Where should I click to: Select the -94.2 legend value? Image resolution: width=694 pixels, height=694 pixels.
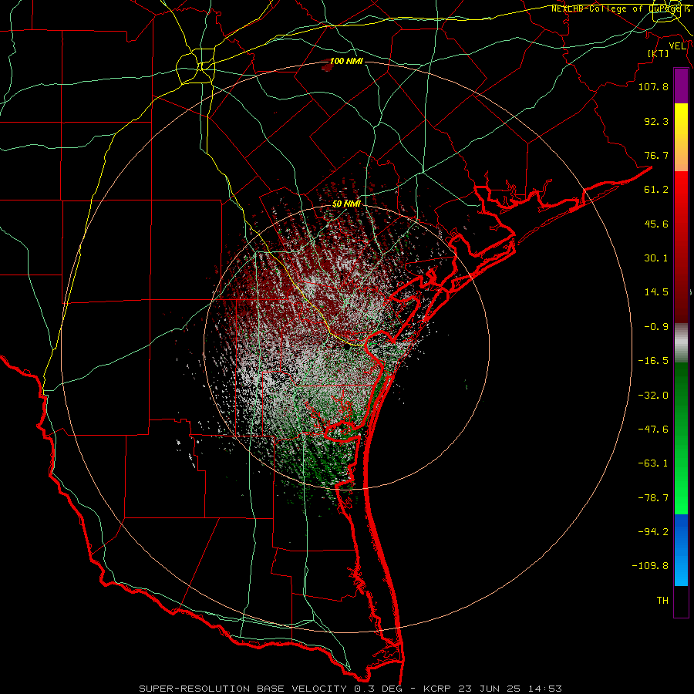pyautogui.click(x=653, y=531)
